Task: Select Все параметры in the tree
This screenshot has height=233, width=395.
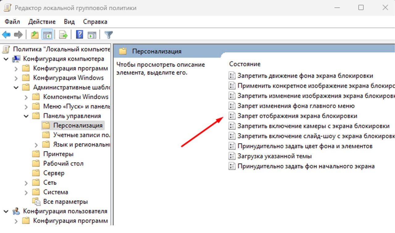Action: click(65, 202)
